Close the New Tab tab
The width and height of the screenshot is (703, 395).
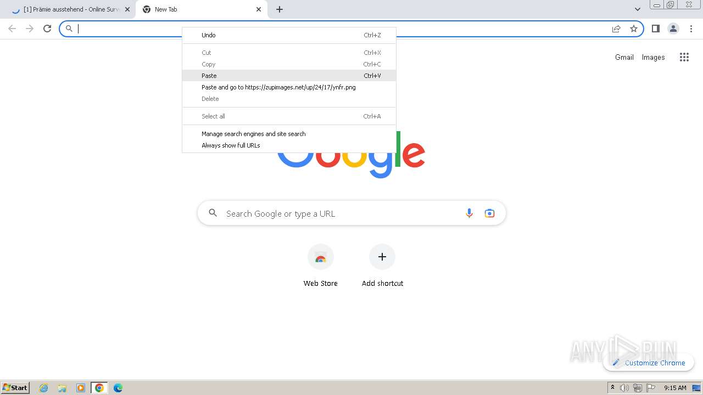coord(259,9)
